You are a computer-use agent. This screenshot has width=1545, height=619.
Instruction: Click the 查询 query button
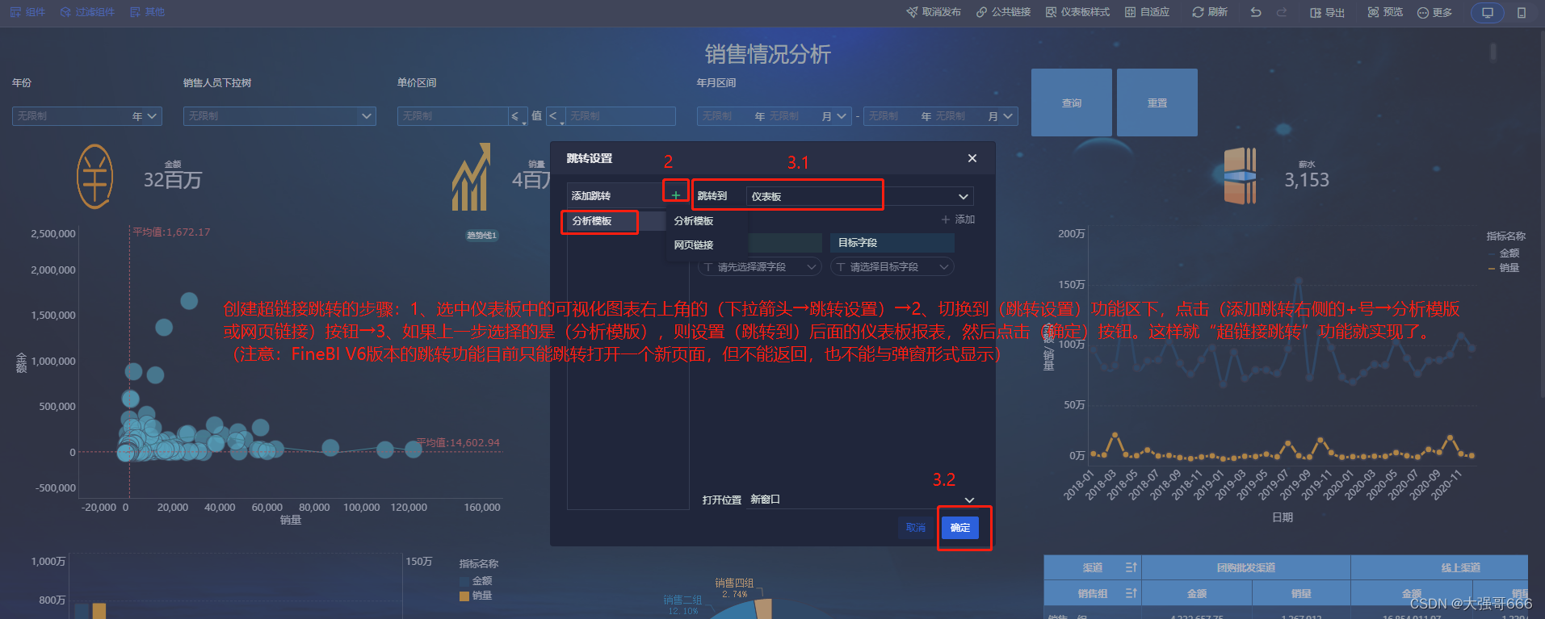[1072, 102]
